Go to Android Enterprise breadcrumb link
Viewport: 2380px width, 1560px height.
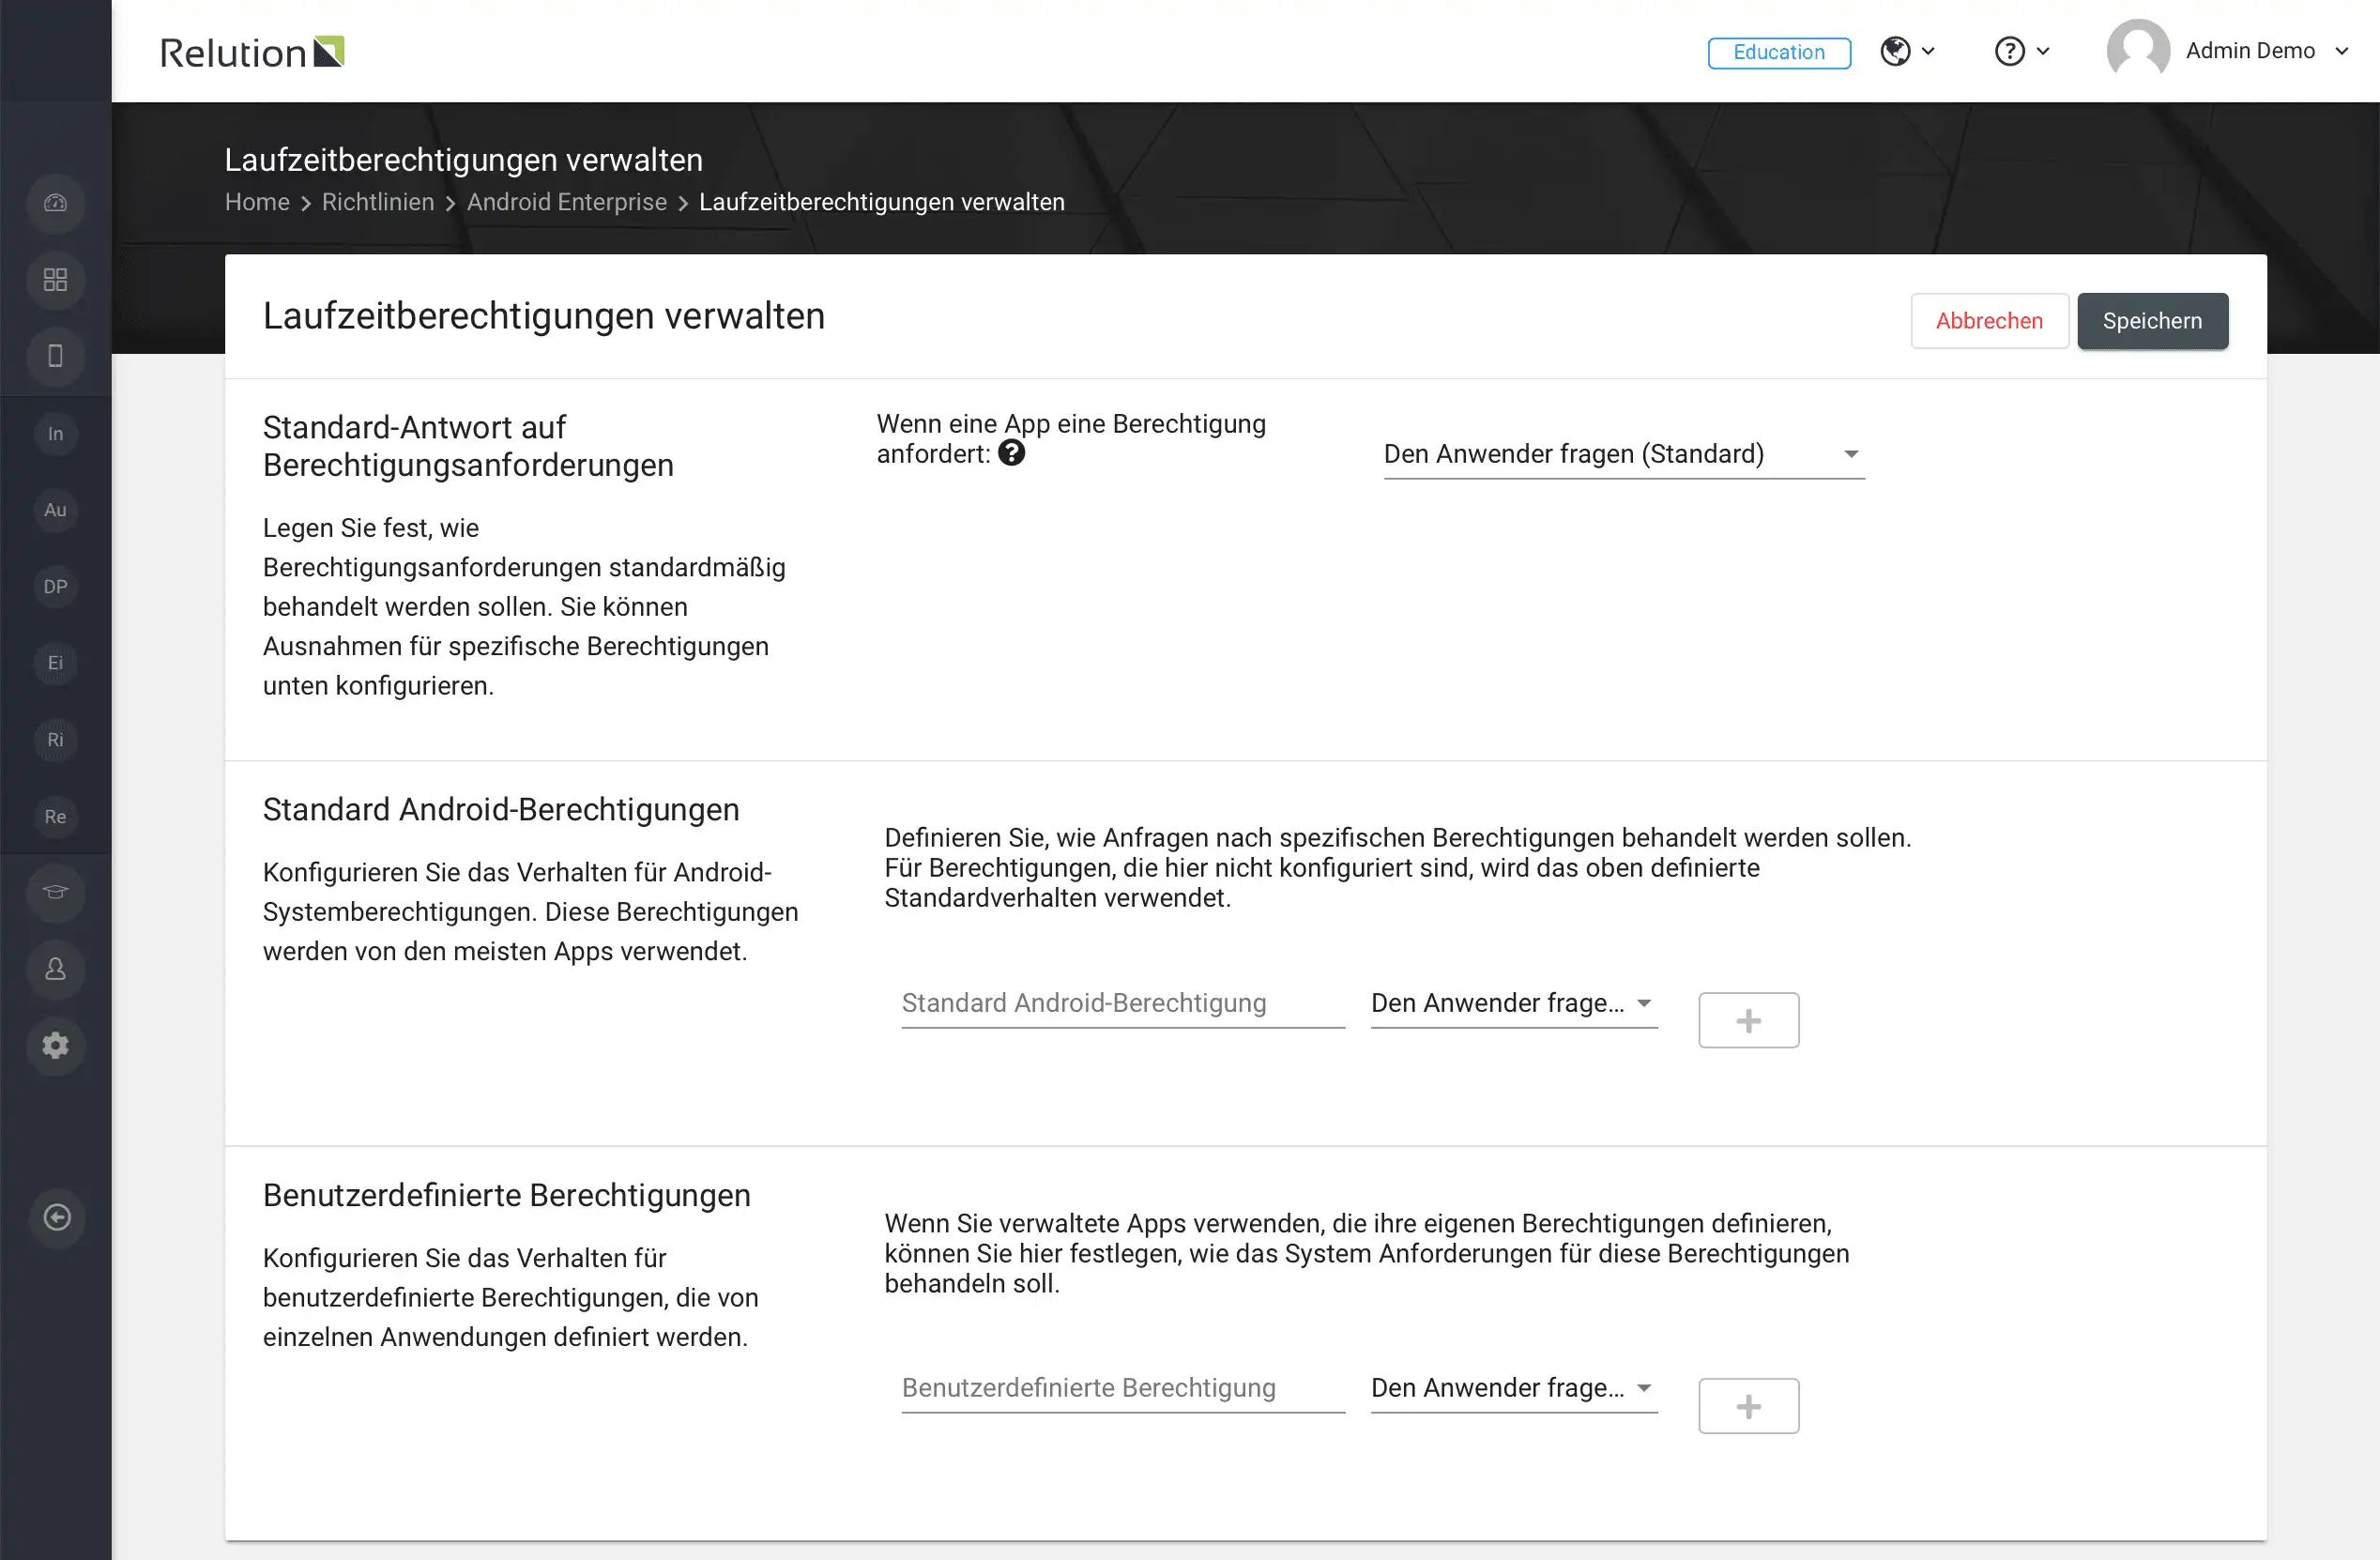(567, 202)
